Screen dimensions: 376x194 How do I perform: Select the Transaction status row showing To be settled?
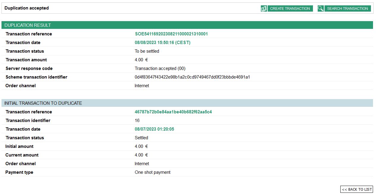(147, 51)
